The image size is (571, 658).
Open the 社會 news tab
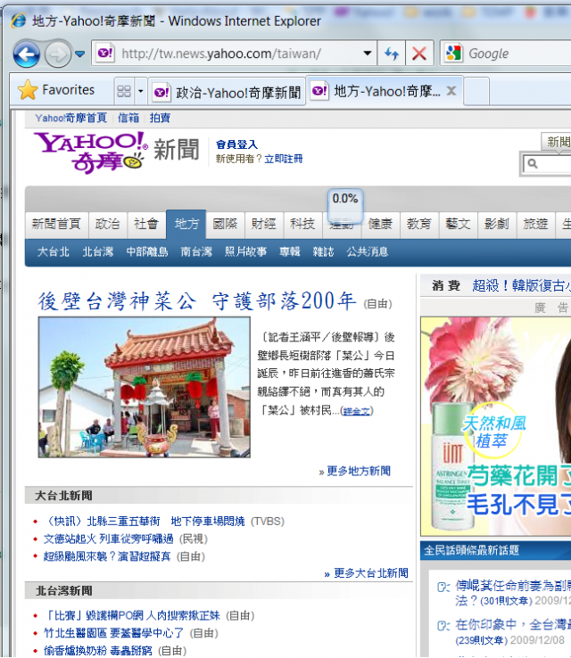pos(146,224)
